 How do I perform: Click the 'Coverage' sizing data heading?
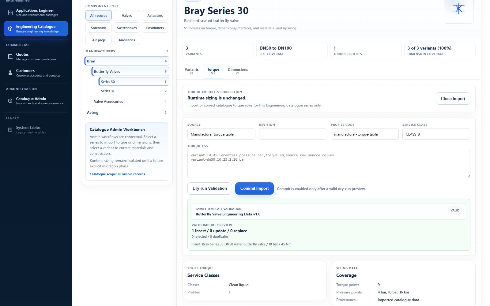(346, 275)
